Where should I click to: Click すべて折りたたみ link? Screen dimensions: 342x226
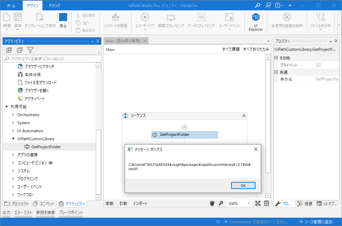[x=256, y=49]
